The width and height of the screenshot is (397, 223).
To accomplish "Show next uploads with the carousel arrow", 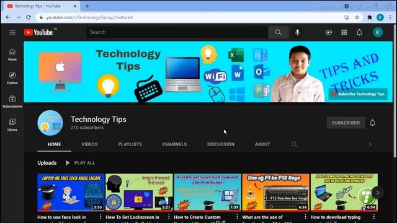I will (378, 193).
